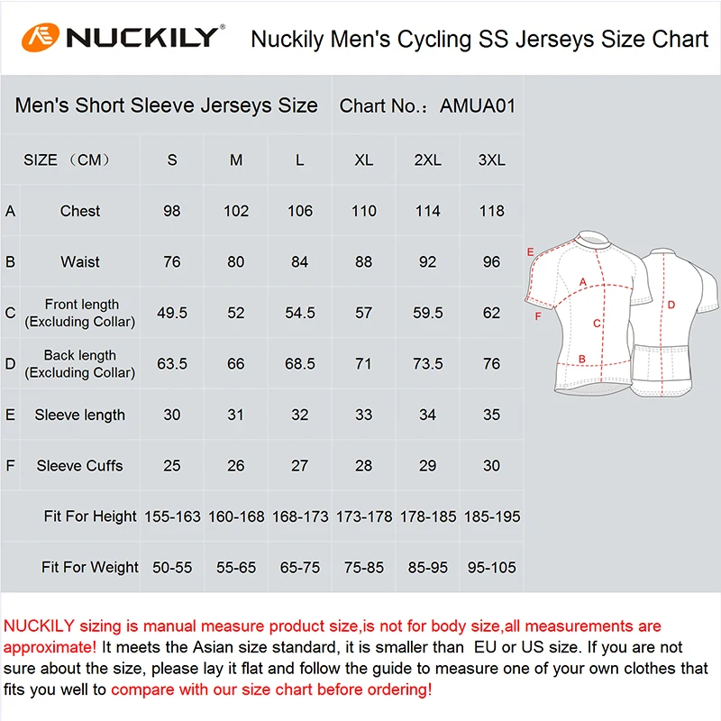The image size is (721, 721).
Task: Select the 3XL size column header
Action: (x=491, y=160)
